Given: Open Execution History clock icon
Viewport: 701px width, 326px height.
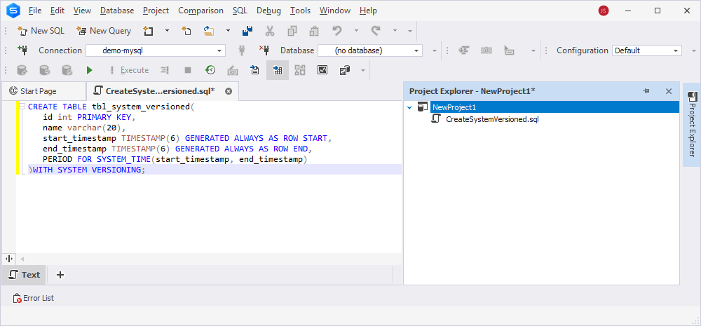Looking at the screenshot, I should click(210, 70).
